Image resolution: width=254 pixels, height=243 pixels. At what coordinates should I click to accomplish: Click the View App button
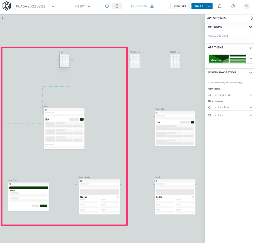coord(180,6)
